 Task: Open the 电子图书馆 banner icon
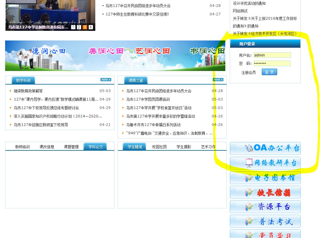265,178
